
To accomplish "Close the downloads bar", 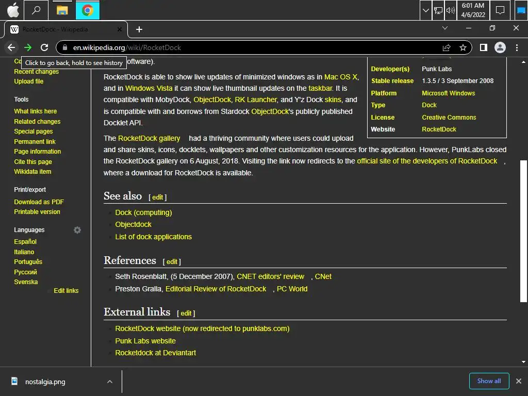I will [x=519, y=381].
